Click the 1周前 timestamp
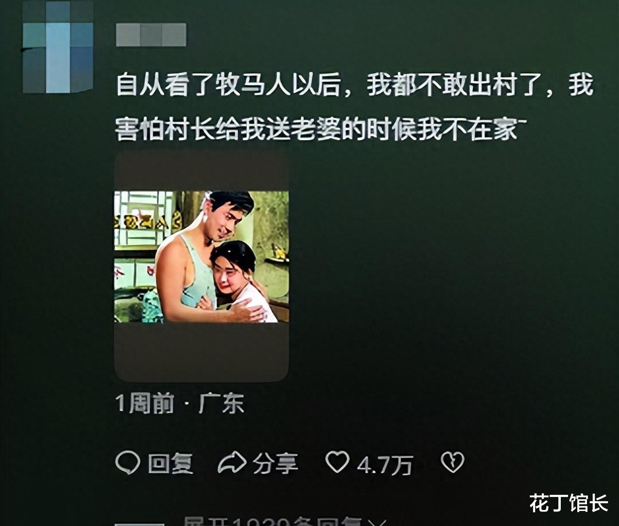The image size is (619, 526). coord(145,404)
